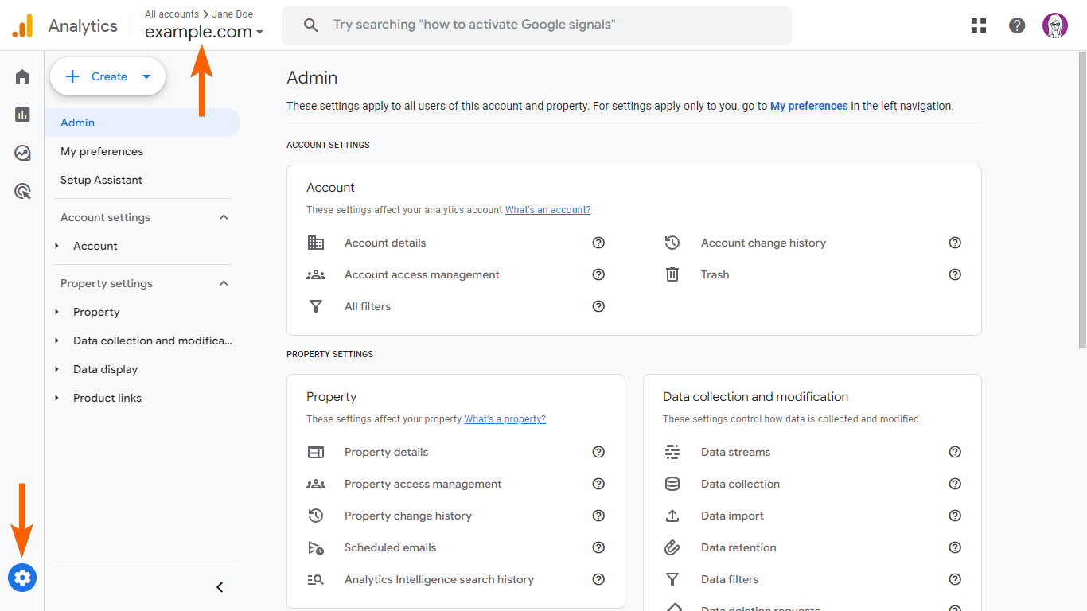Open the Google apps grid icon
The height and width of the screenshot is (611, 1087).
point(979,25)
